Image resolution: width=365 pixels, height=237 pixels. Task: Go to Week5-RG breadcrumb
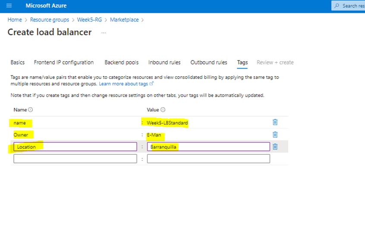[89, 20]
